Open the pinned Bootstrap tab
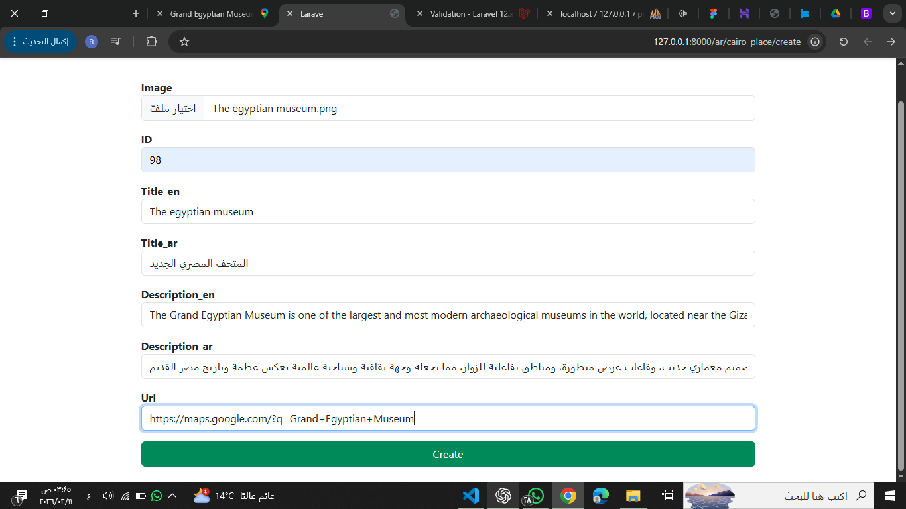The width and height of the screenshot is (906, 509). point(866,13)
